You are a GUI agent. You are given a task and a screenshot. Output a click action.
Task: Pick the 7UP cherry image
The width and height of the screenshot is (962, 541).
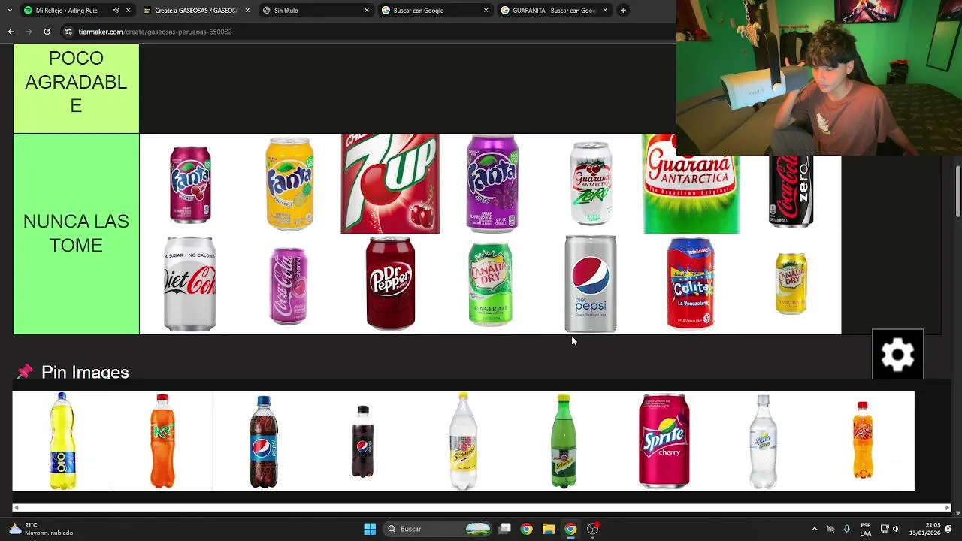[x=390, y=184]
